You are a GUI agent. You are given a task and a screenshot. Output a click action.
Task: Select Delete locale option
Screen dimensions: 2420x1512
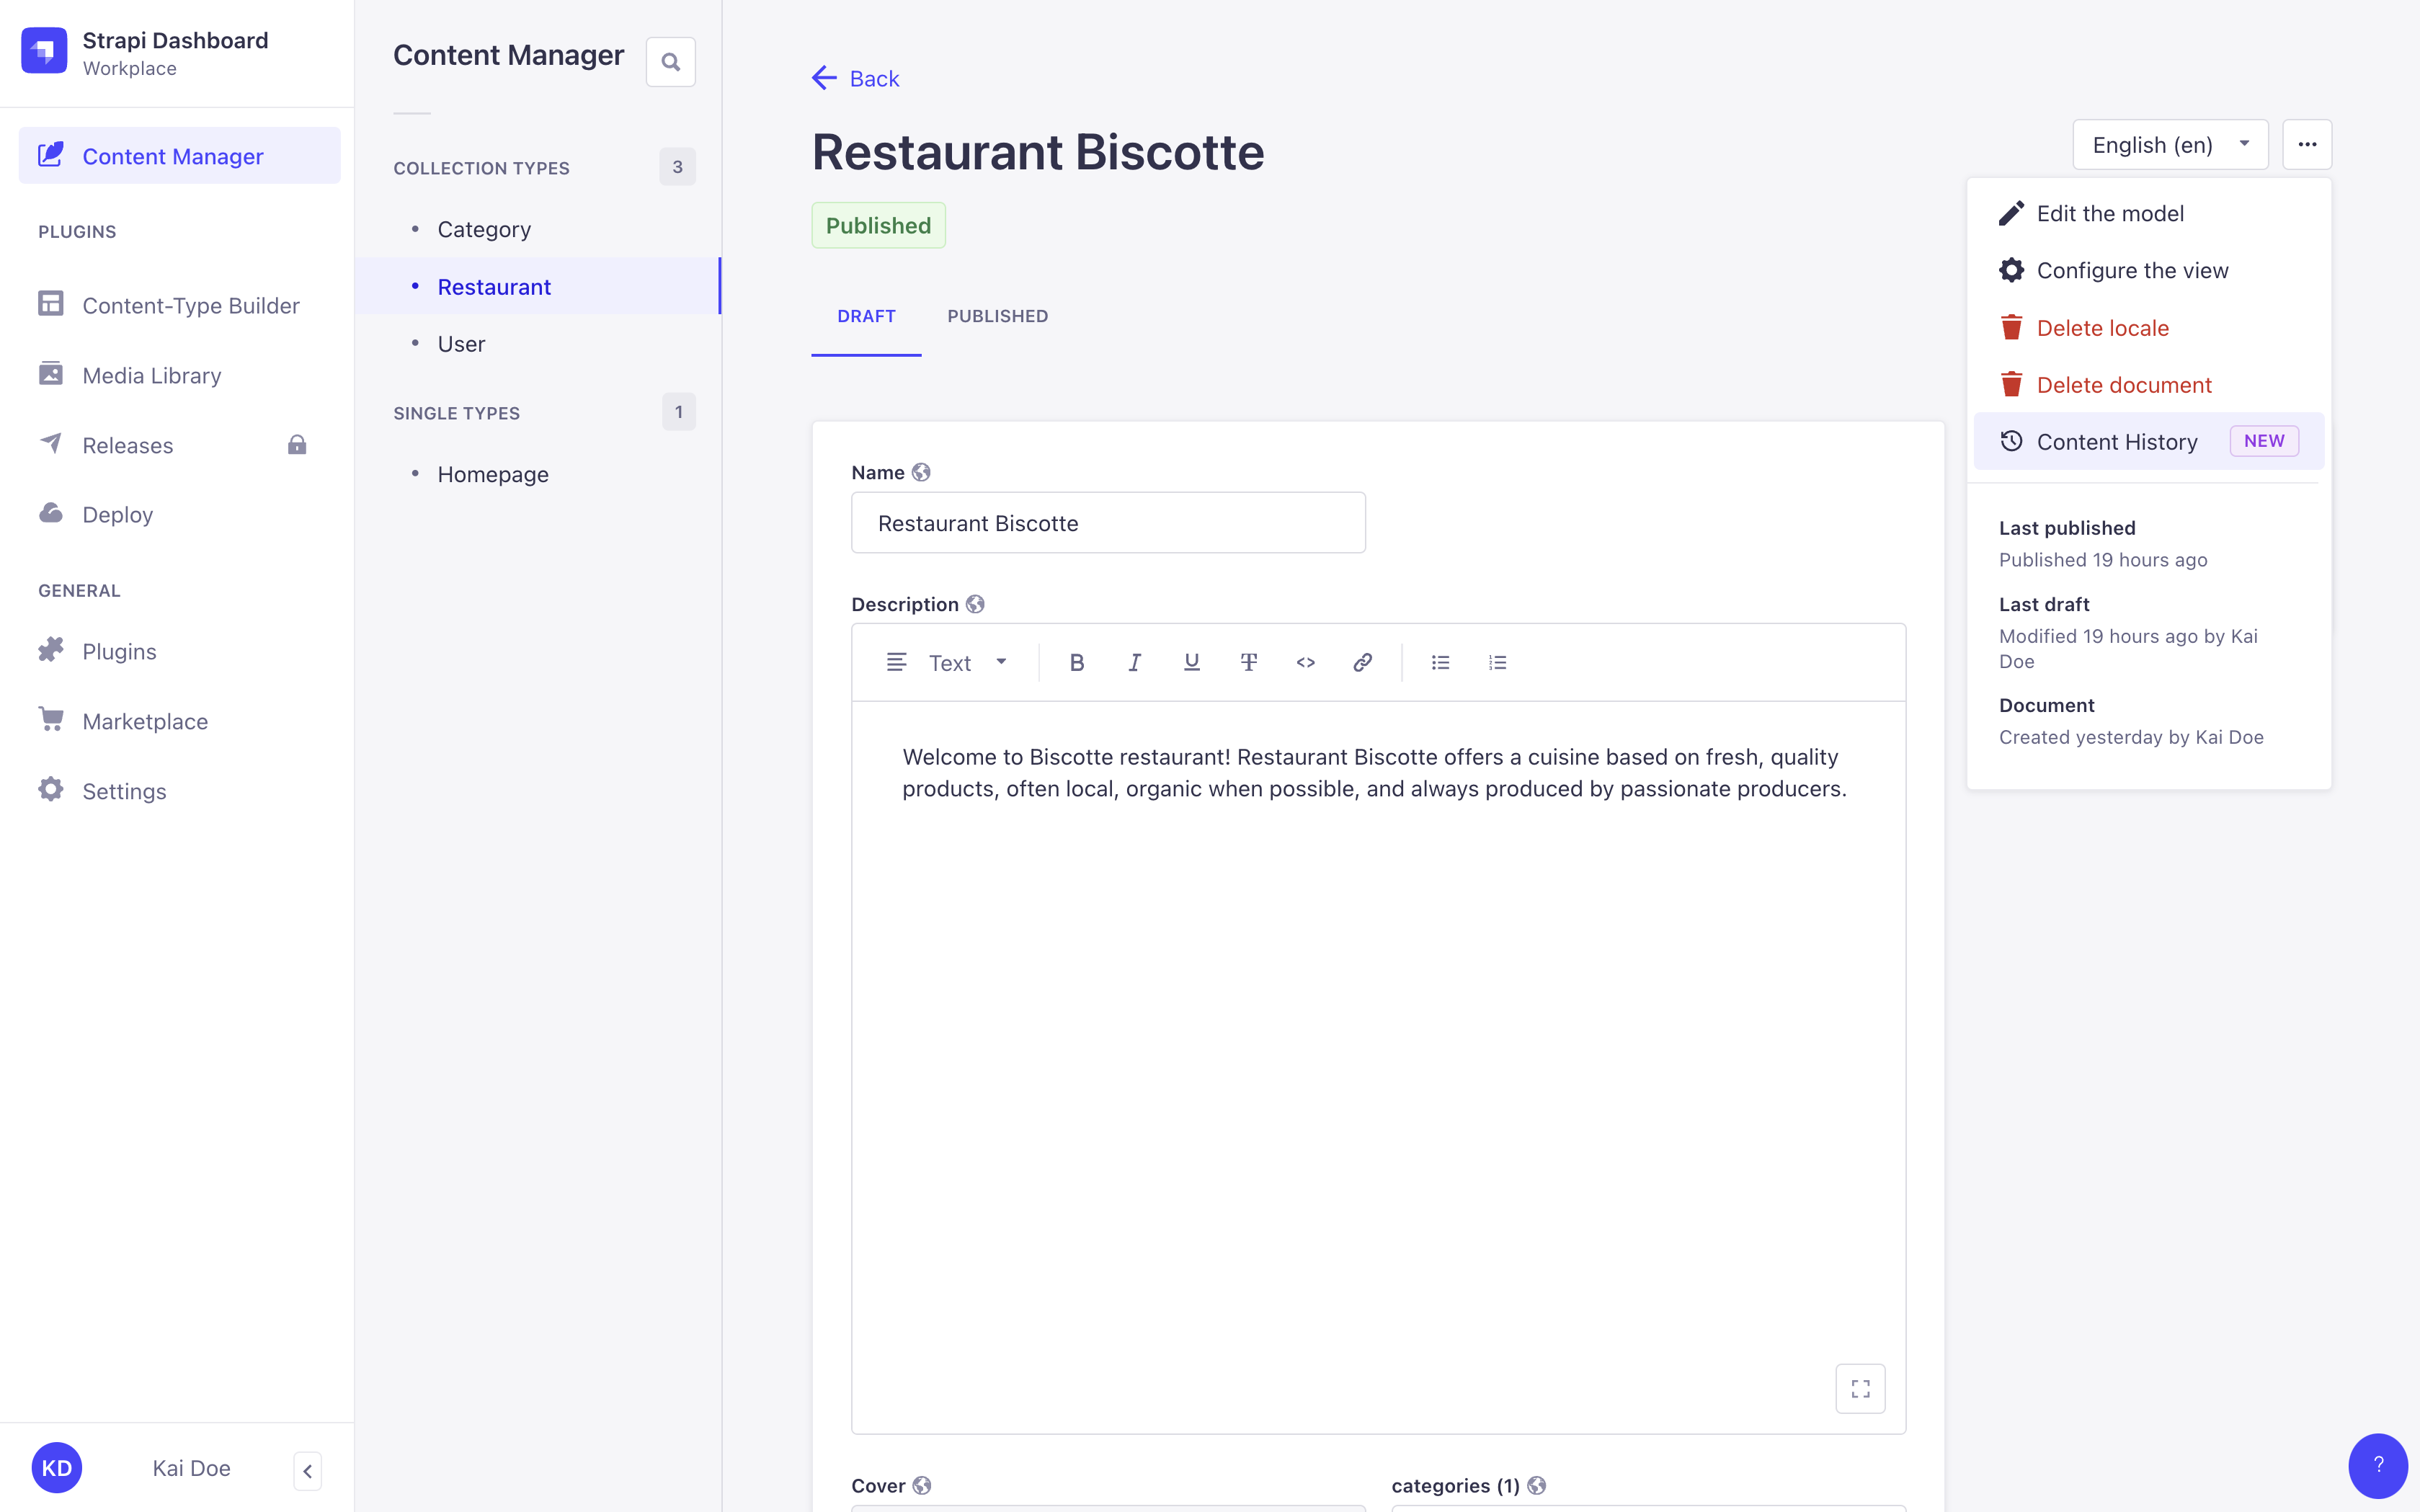coord(2103,327)
